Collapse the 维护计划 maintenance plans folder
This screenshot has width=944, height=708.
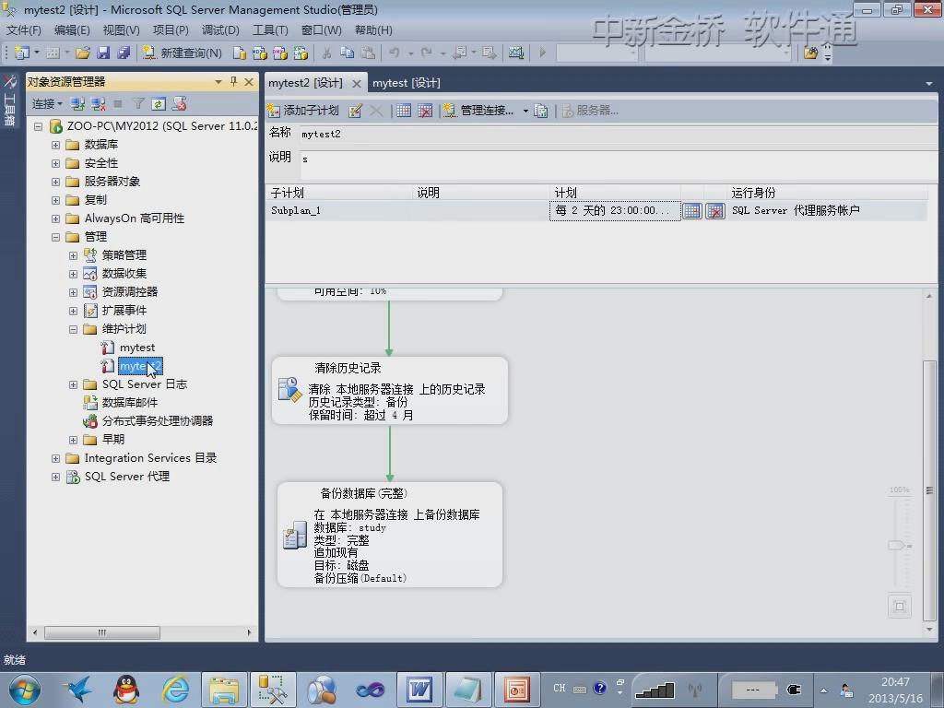tap(73, 329)
